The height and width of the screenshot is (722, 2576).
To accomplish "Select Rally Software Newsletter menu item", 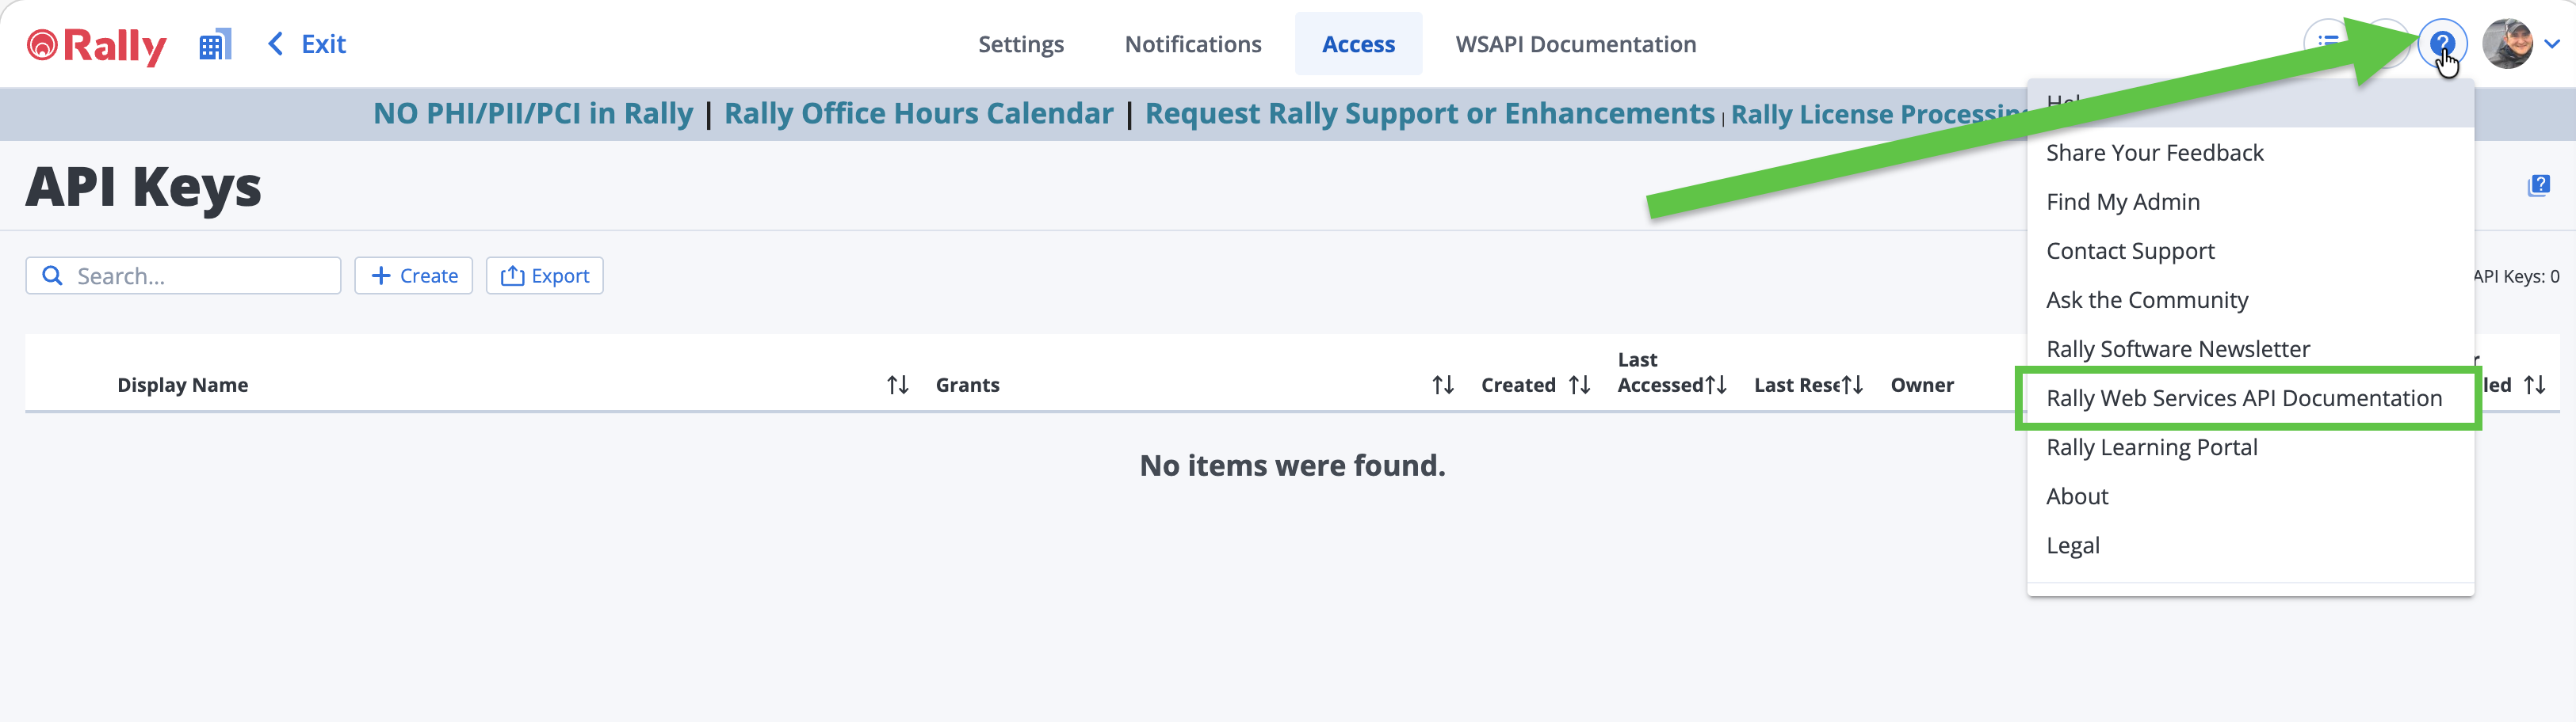I will coord(2250,348).
